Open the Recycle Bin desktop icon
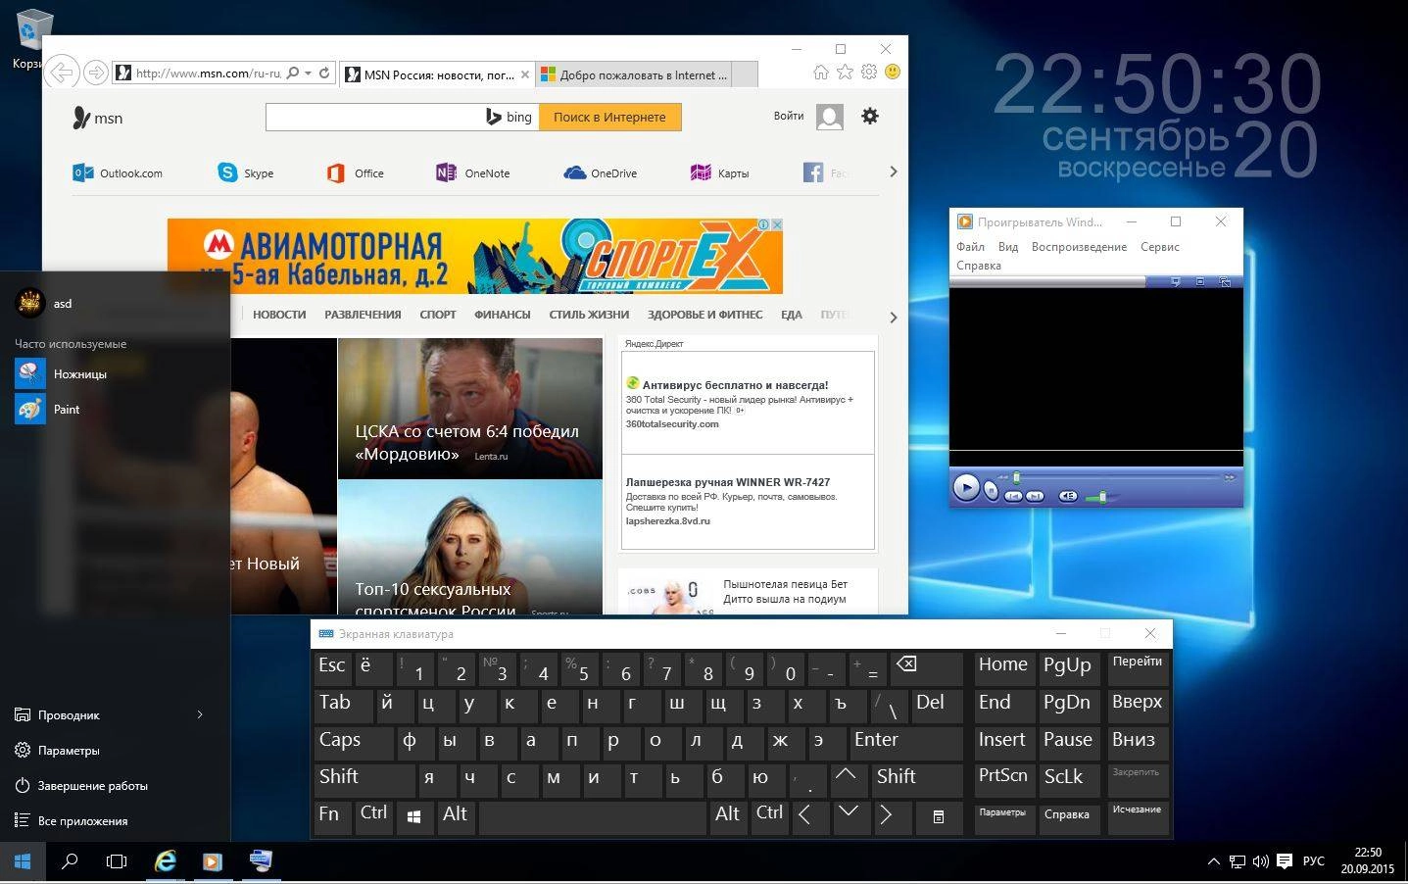Image resolution: width=1408 pixels, height=884 pixels. (x=33, y=37)
